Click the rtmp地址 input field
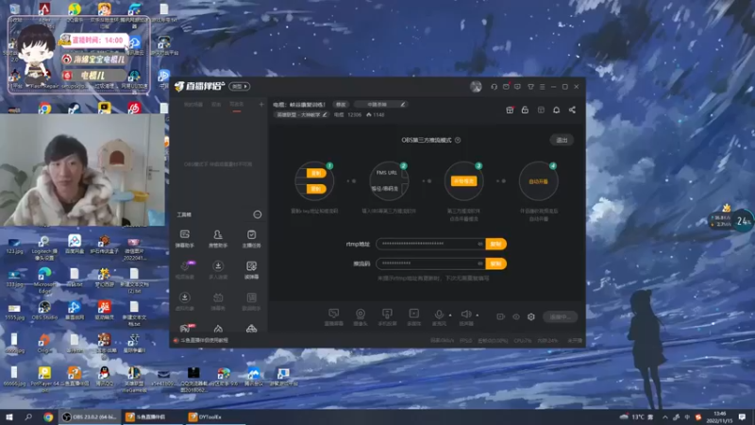 [430, 244]
